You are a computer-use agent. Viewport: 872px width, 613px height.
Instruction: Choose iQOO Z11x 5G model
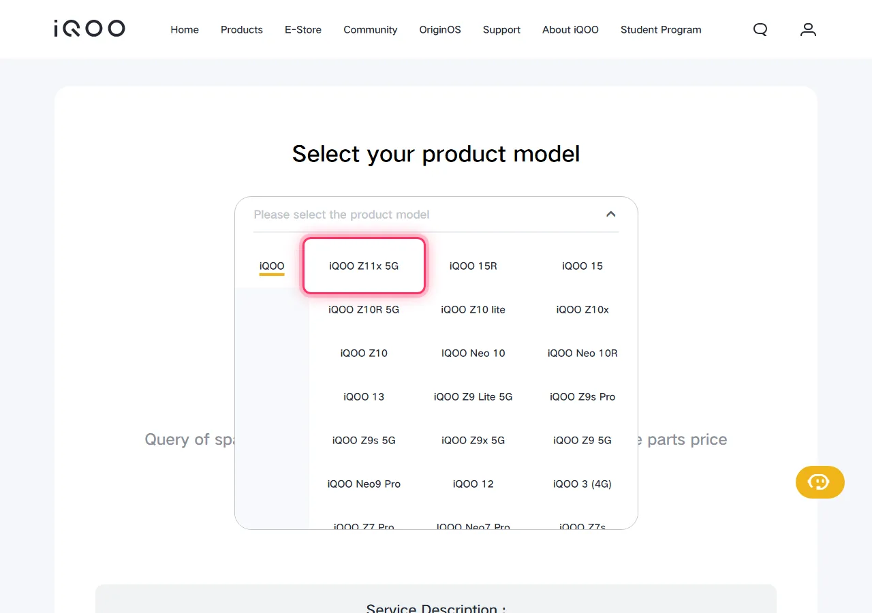click(364, 266)
